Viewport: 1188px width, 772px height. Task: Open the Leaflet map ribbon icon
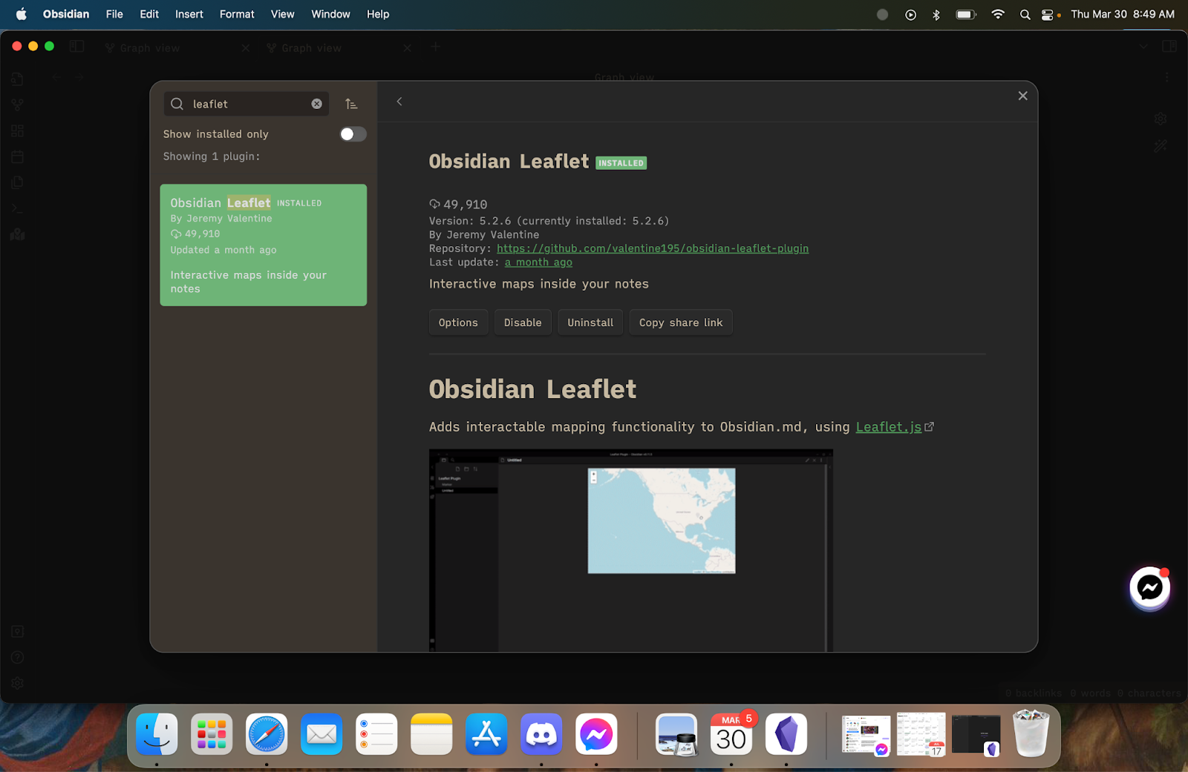(18, 234)
